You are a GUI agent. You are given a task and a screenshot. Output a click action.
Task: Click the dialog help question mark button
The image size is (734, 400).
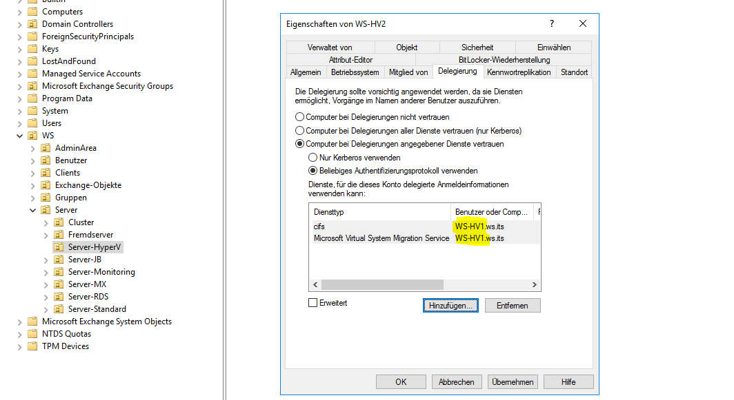pyautogui.click(x=552, y=23)
